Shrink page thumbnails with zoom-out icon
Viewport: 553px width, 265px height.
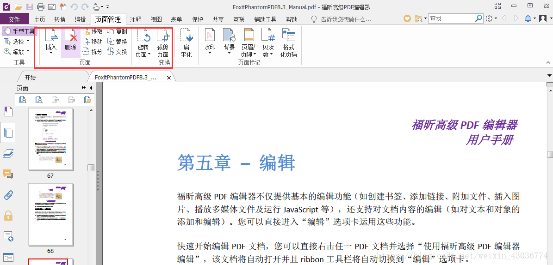point(39,100)
